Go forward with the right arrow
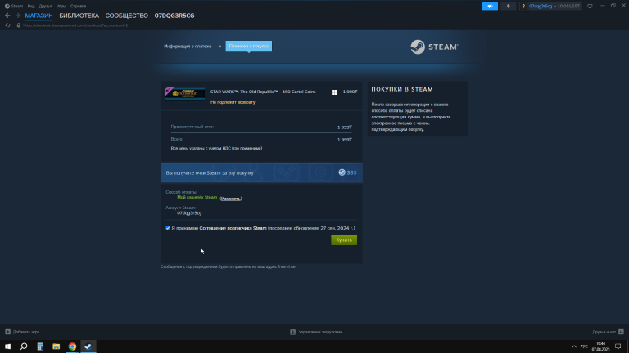The height and width of the screenshot is (353, 629). point(18,16)
